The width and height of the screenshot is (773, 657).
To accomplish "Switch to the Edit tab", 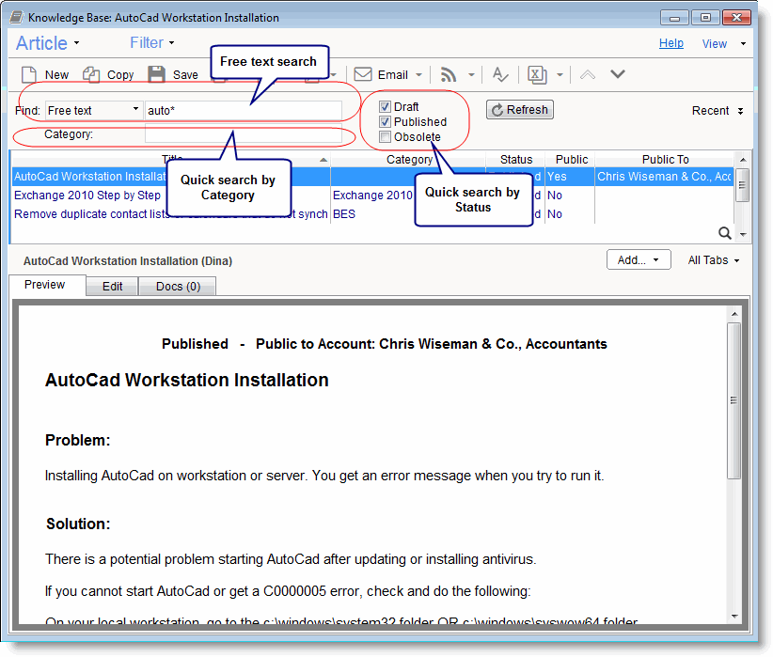I will tap(112, 286).
